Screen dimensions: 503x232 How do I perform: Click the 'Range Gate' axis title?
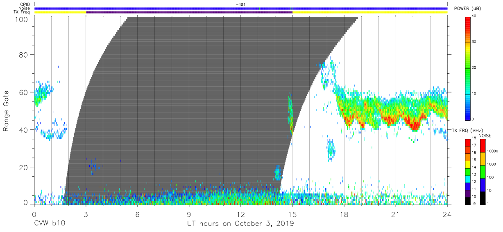(6, 111)
